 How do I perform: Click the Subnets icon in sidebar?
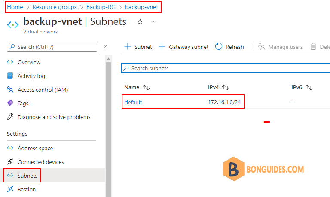click(10, 175)
